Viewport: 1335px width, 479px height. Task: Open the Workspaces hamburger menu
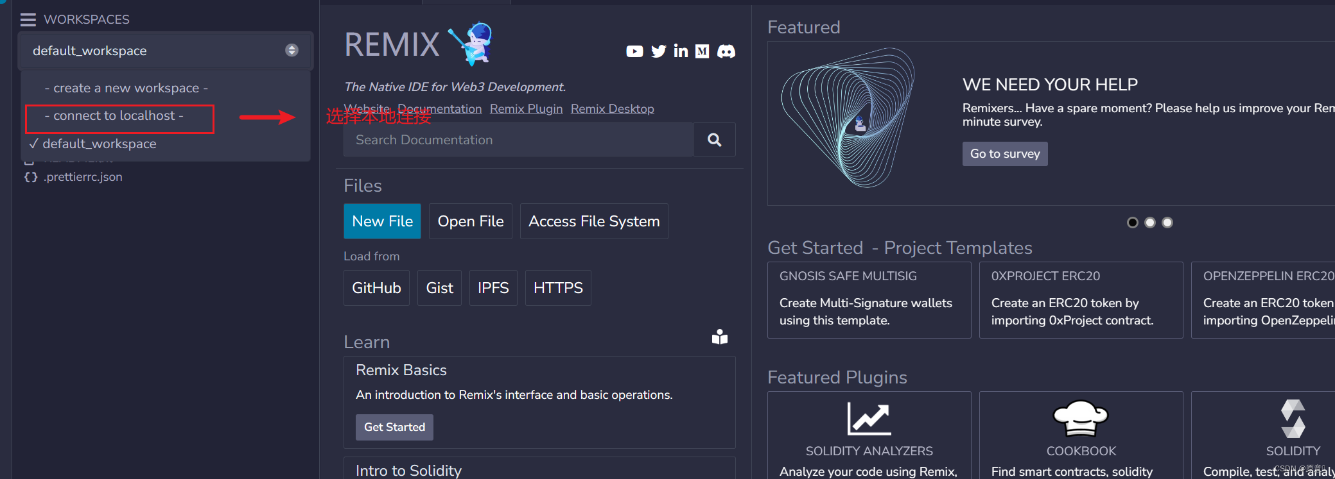[x=28, y=20]
